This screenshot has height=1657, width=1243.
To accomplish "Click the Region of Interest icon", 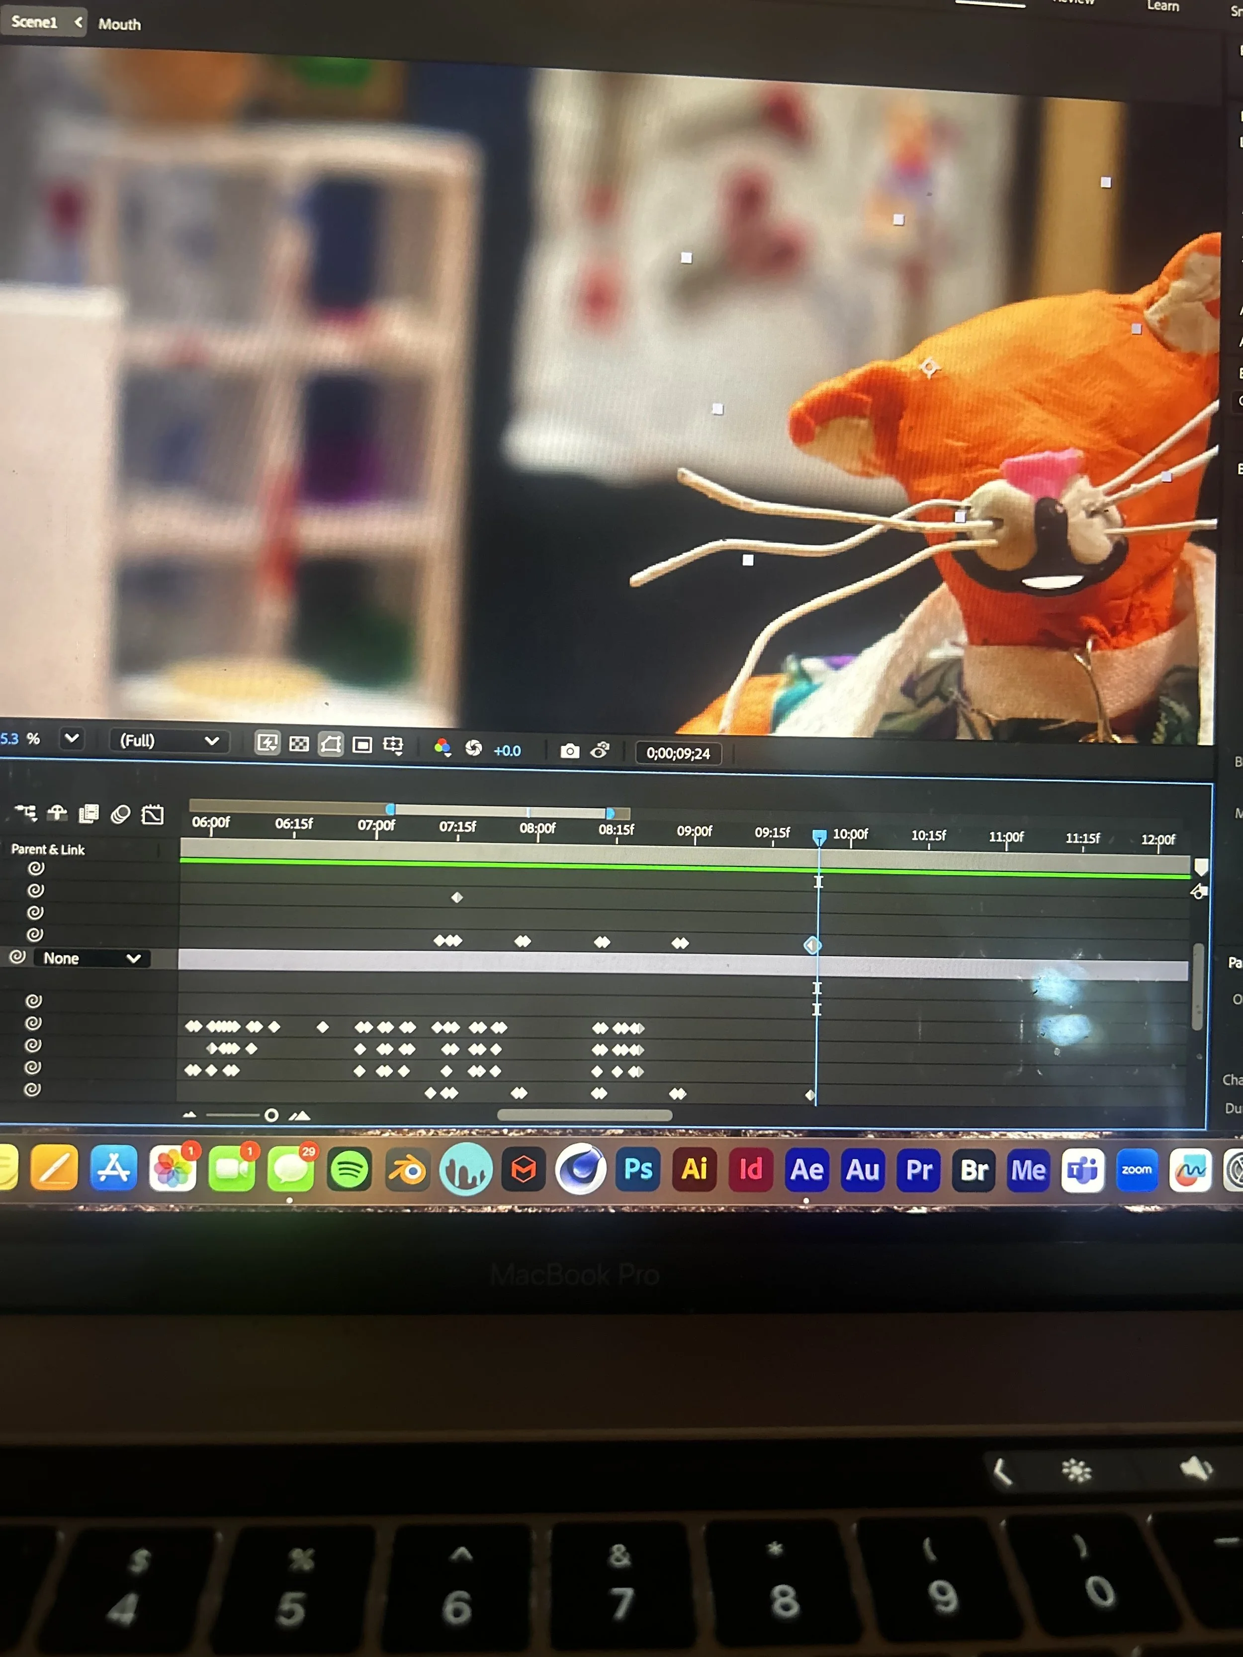I will point(362,745).
